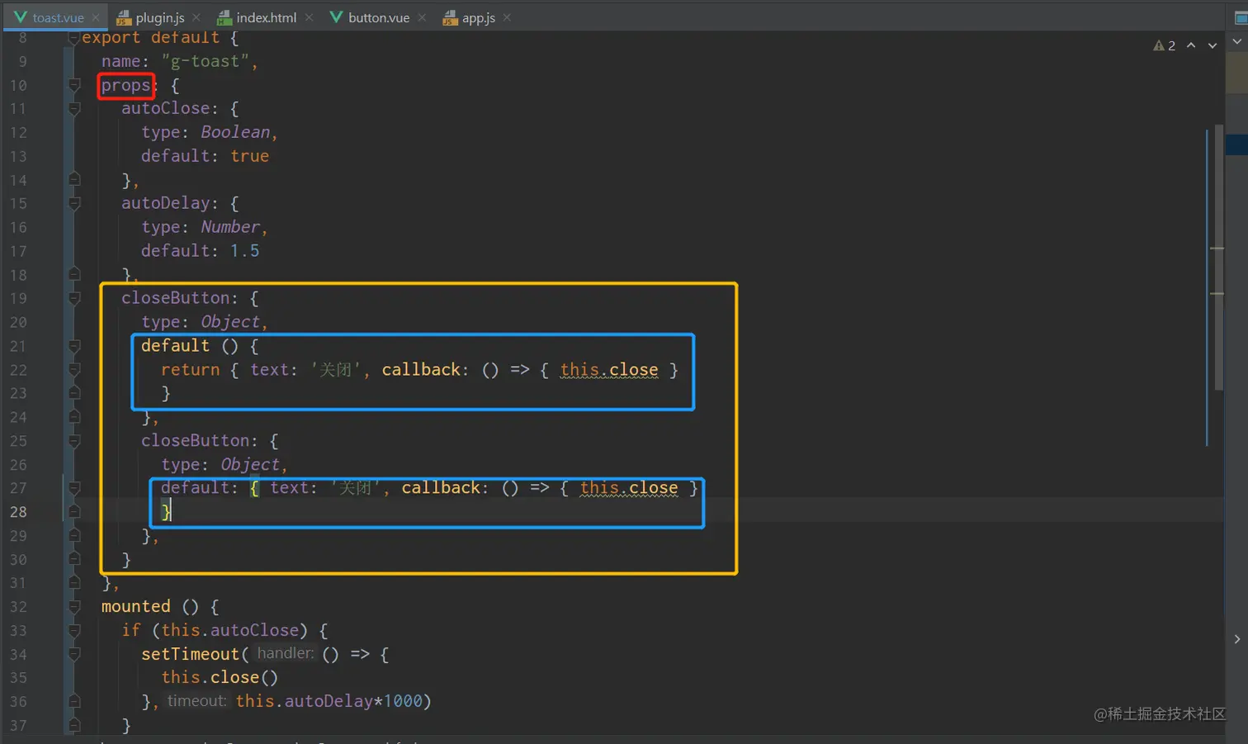
Task: Click line number 19 in the gutter
Action: pyautogui.click(x=18, y=298)
